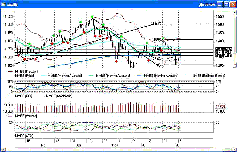Click the green fractal marker at April peak

(x=92, y=17)
